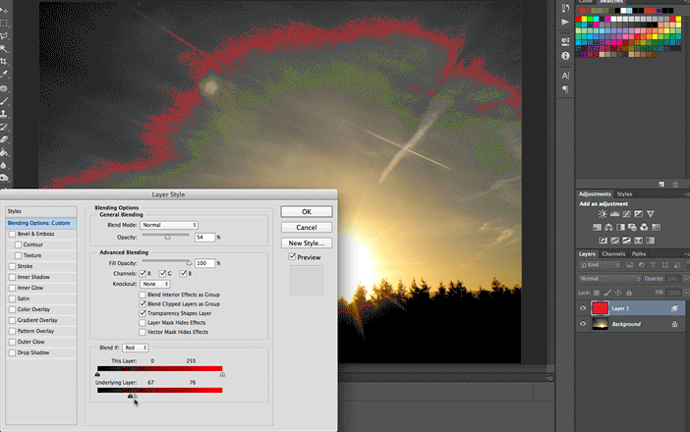The width and height of the screenshot is (690, 432).
Task: Switch to the Channels tab
Action: (x=613, y=254)
